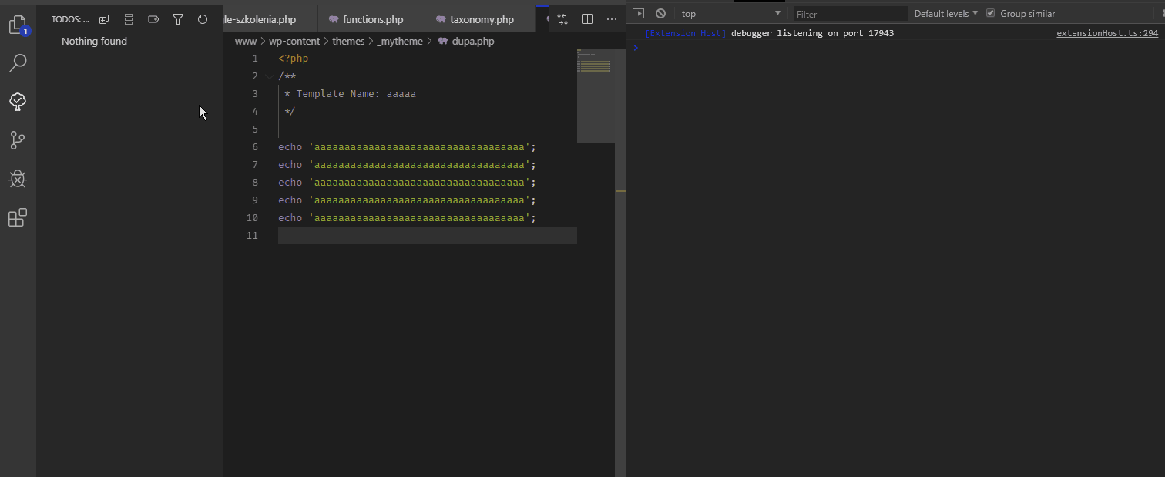Open the Extensions view icon
The image size is (1165, 477).
[18, 218]
